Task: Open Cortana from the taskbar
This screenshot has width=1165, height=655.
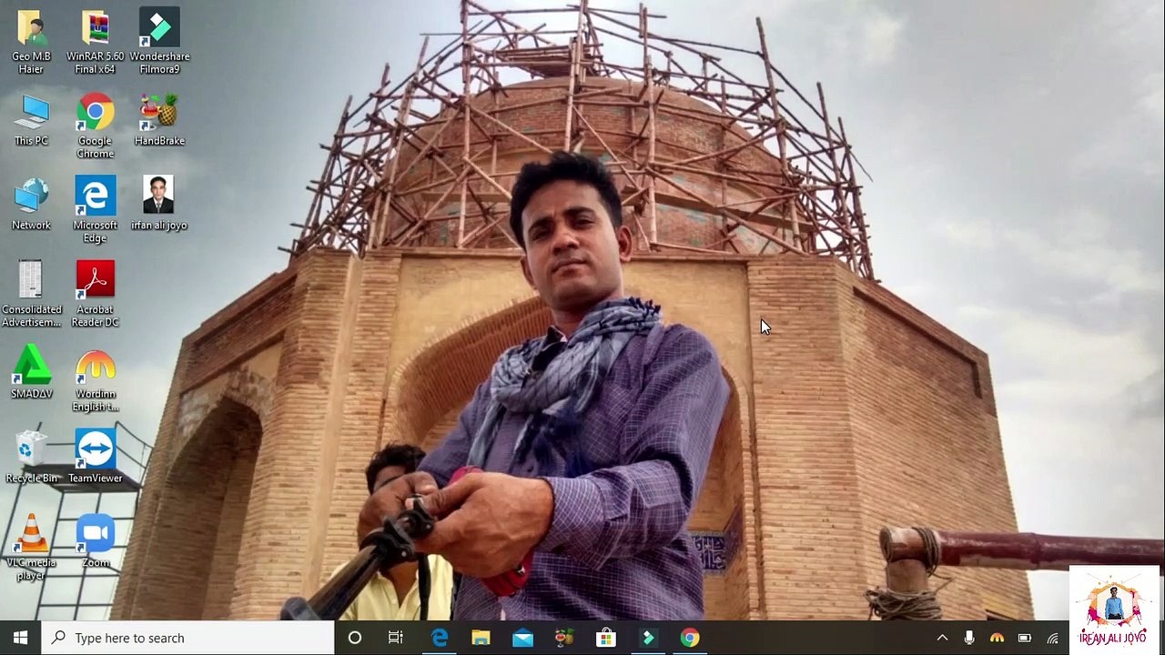Action: [355, 638]
